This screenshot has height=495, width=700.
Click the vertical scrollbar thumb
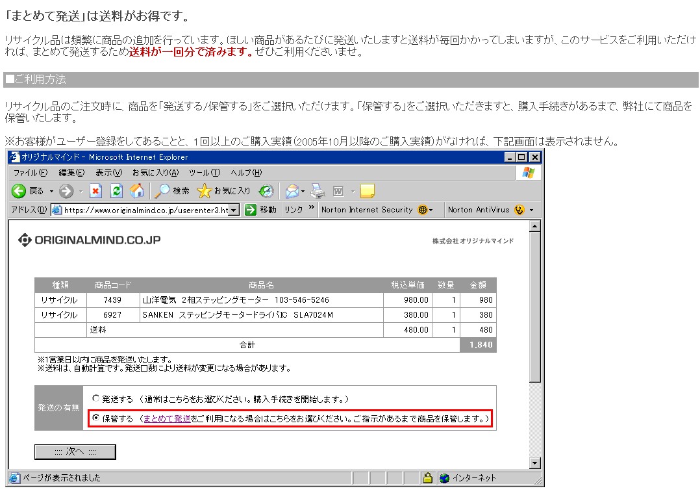point(535,307)
